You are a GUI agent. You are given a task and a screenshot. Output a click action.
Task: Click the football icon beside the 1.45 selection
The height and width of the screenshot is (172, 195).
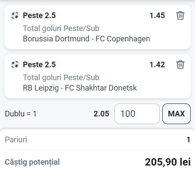[15, 16]
